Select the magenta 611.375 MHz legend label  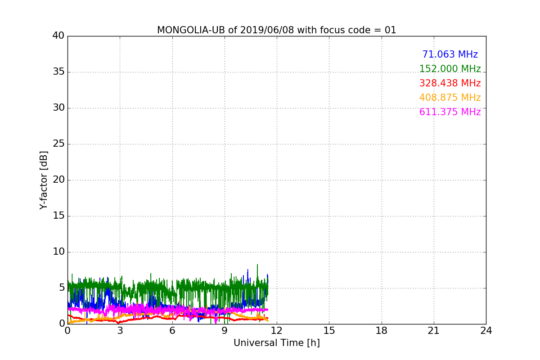point(450,112)
